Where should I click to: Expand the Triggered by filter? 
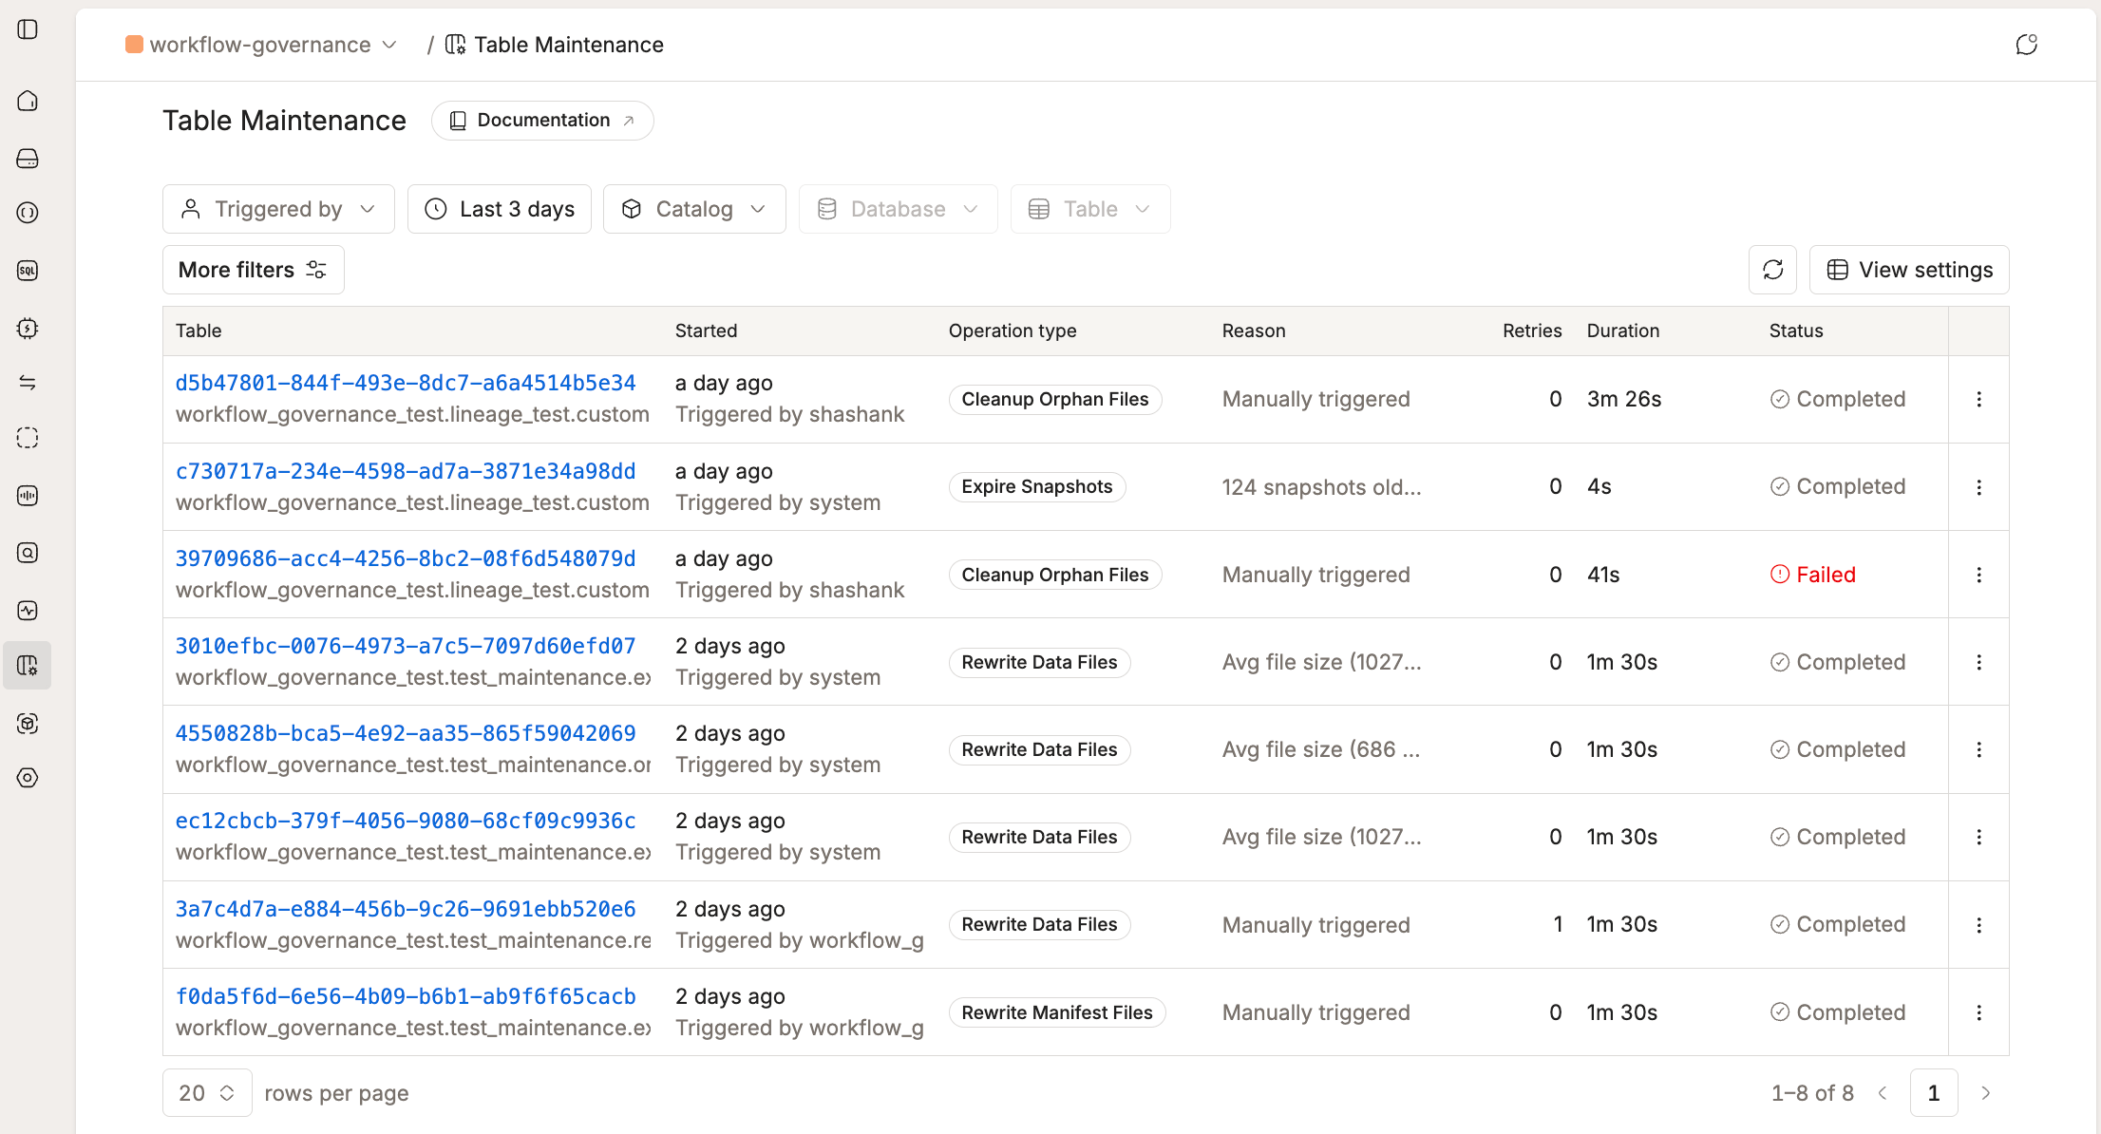click(x=278, y=209)
